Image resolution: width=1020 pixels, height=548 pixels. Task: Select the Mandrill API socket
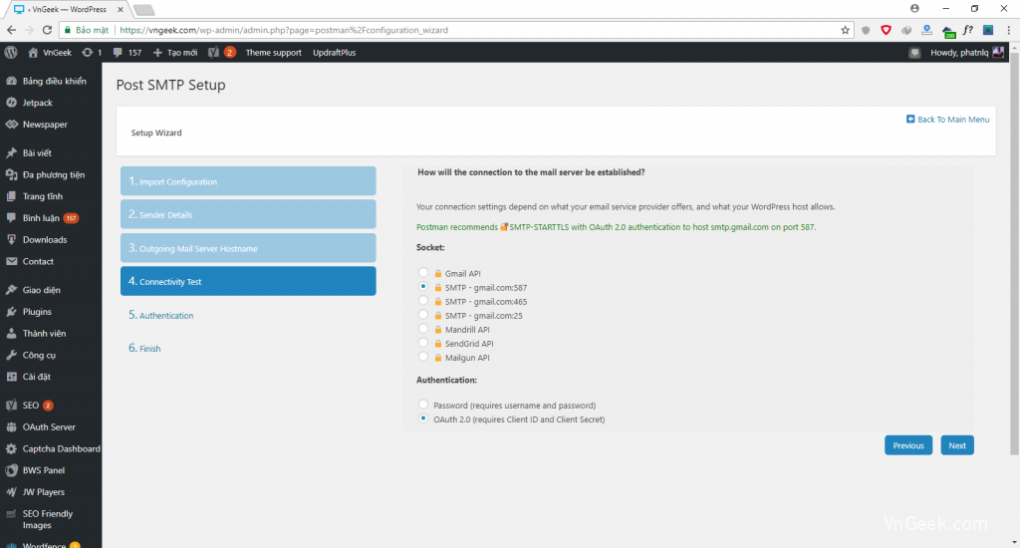click(423, 329)
